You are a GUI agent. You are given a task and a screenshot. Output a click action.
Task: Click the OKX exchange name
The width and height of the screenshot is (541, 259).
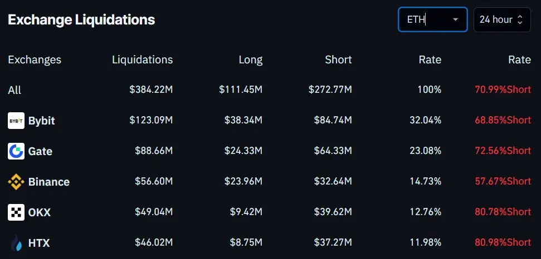coord(40,212)
